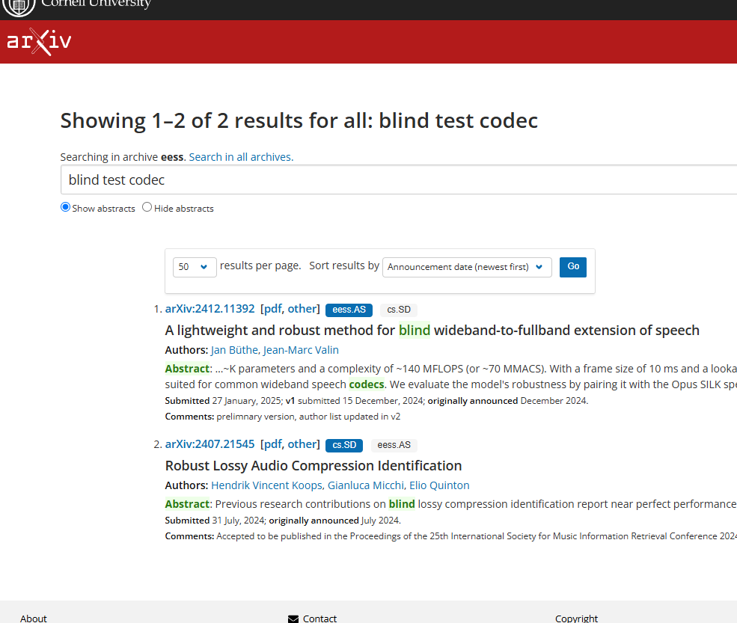Click the cs.SD tag on the first result

(x=399, y=310)
